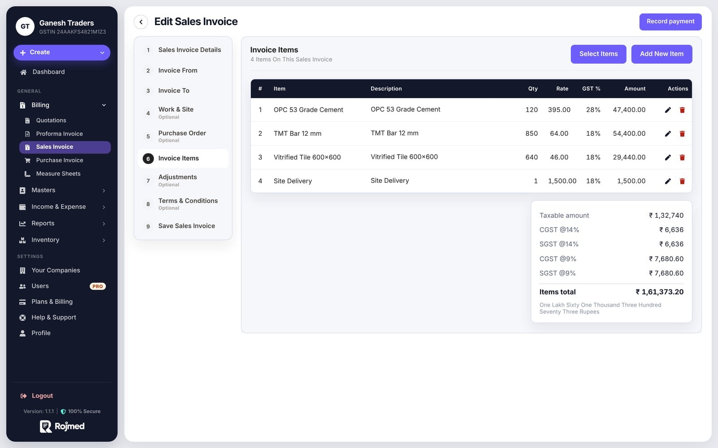Edit the OPC 53 Grade Cement row
The height and width of the screenshot is (448, 718).
click(x=668, y=110)
